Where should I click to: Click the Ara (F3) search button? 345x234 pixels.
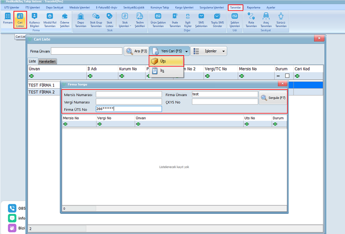(x=137, y=51)
